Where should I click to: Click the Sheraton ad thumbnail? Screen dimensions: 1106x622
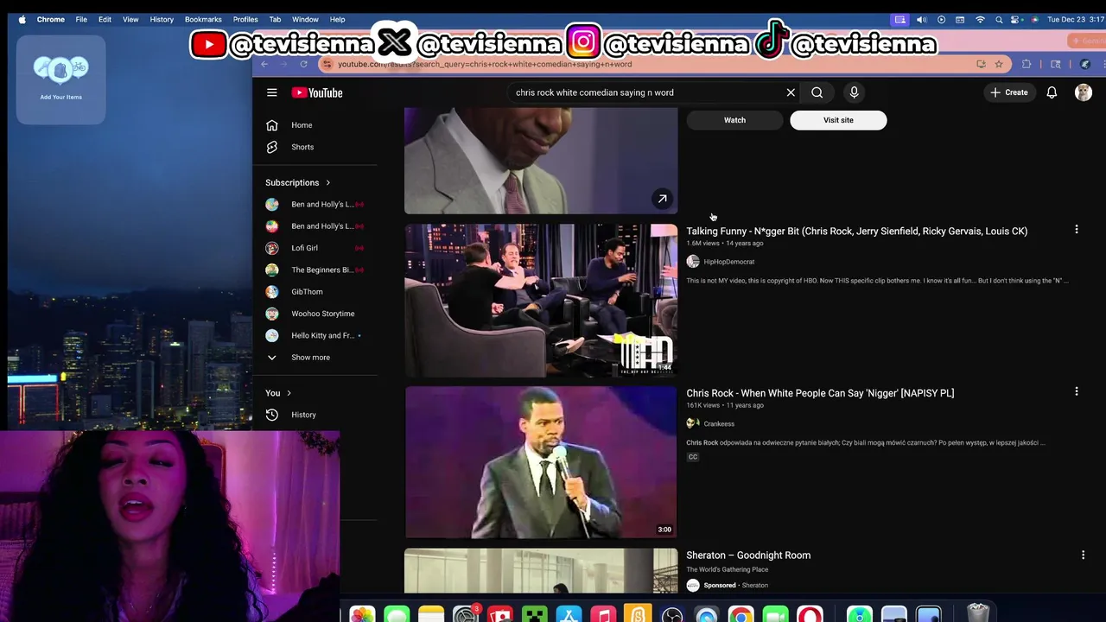tap(541, 571)
